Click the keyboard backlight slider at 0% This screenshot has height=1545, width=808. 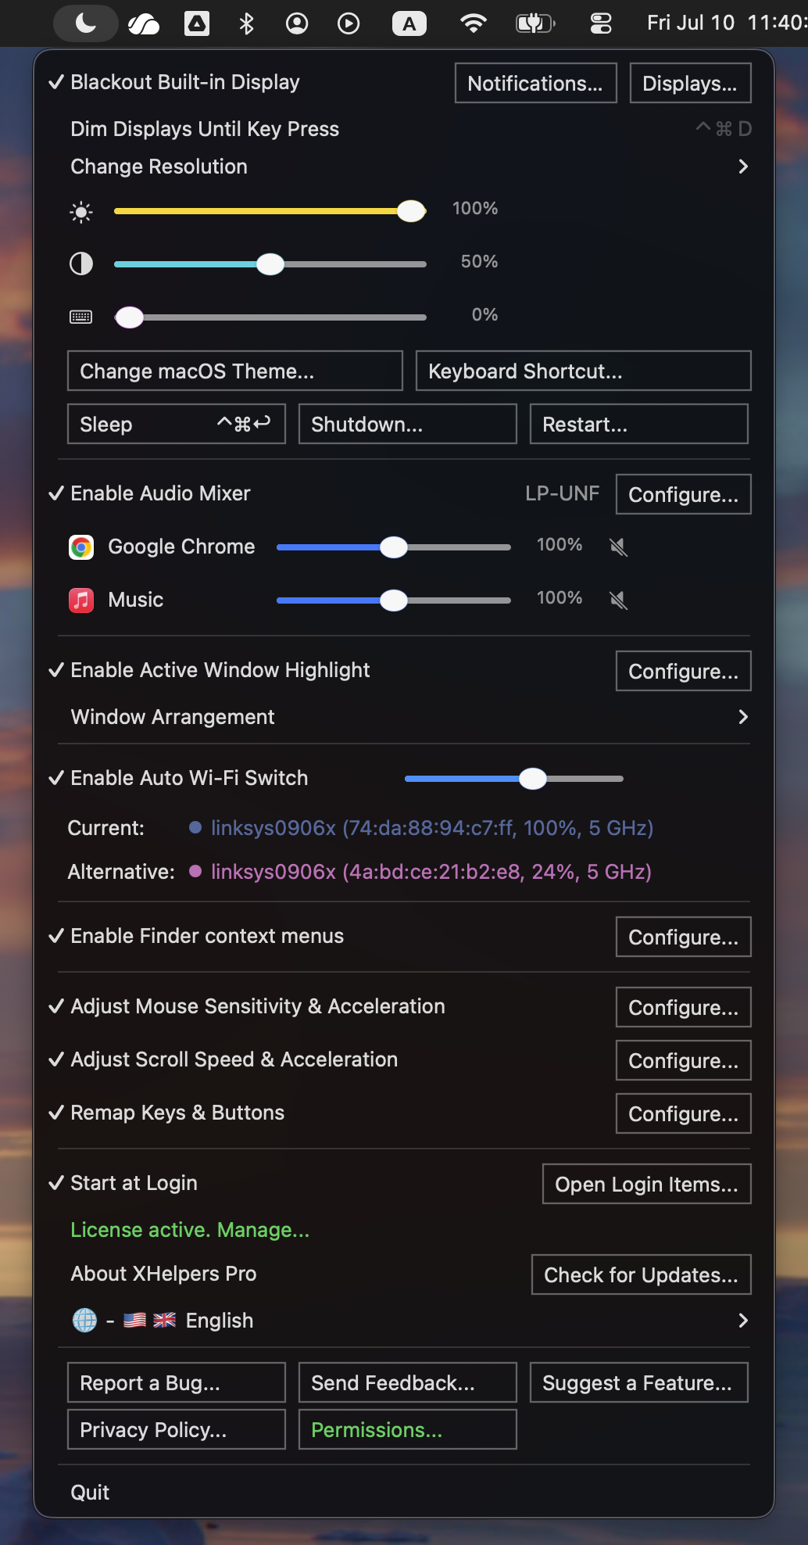270,317
